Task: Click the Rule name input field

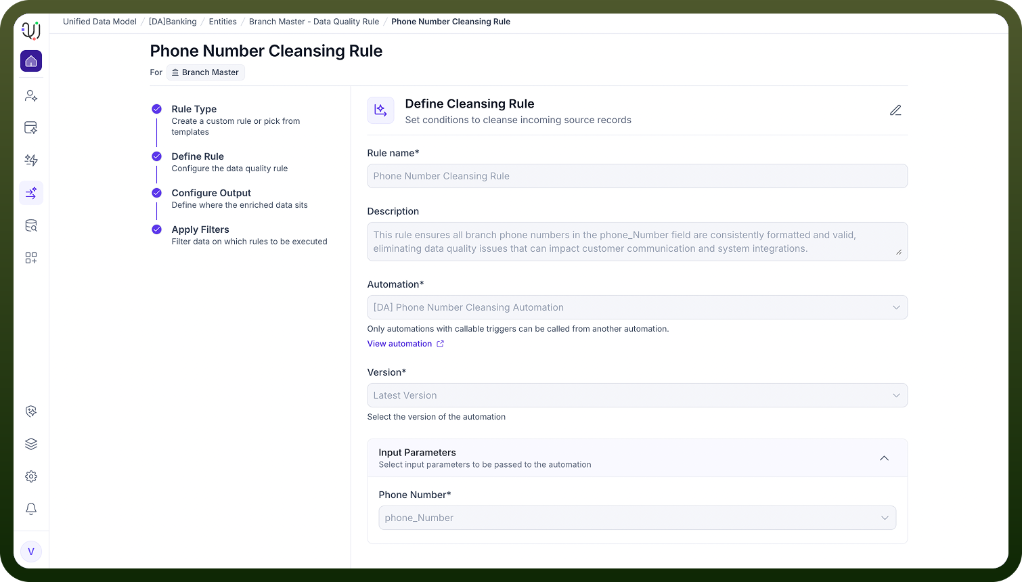Action: [637, 176]
